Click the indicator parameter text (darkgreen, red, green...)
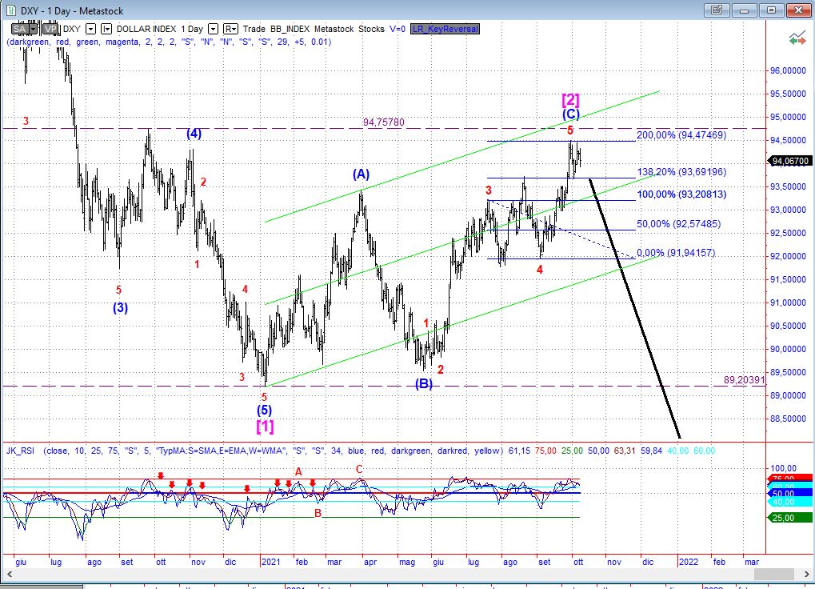The width and height of the screenshot is (815, 589). click(x=169, y=42)
